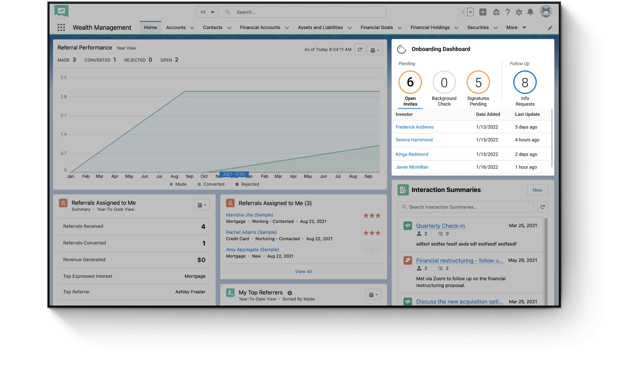Click the edit navigation pencil icon

550,28
